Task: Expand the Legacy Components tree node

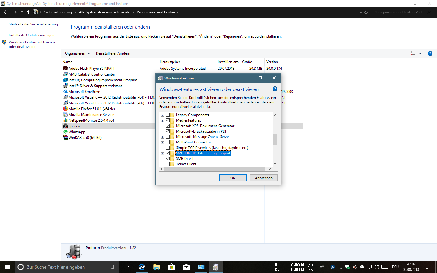Action: (162, 115)
